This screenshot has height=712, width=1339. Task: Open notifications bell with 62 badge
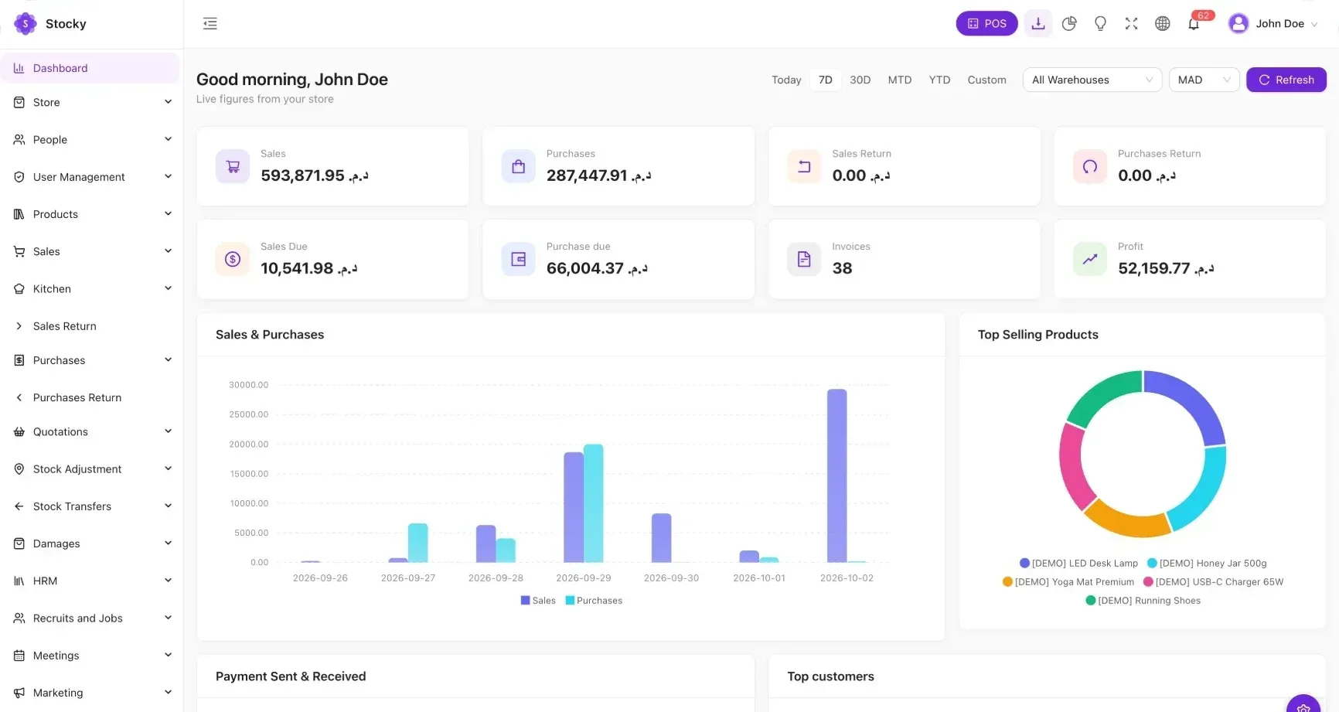coord(1194,22)
